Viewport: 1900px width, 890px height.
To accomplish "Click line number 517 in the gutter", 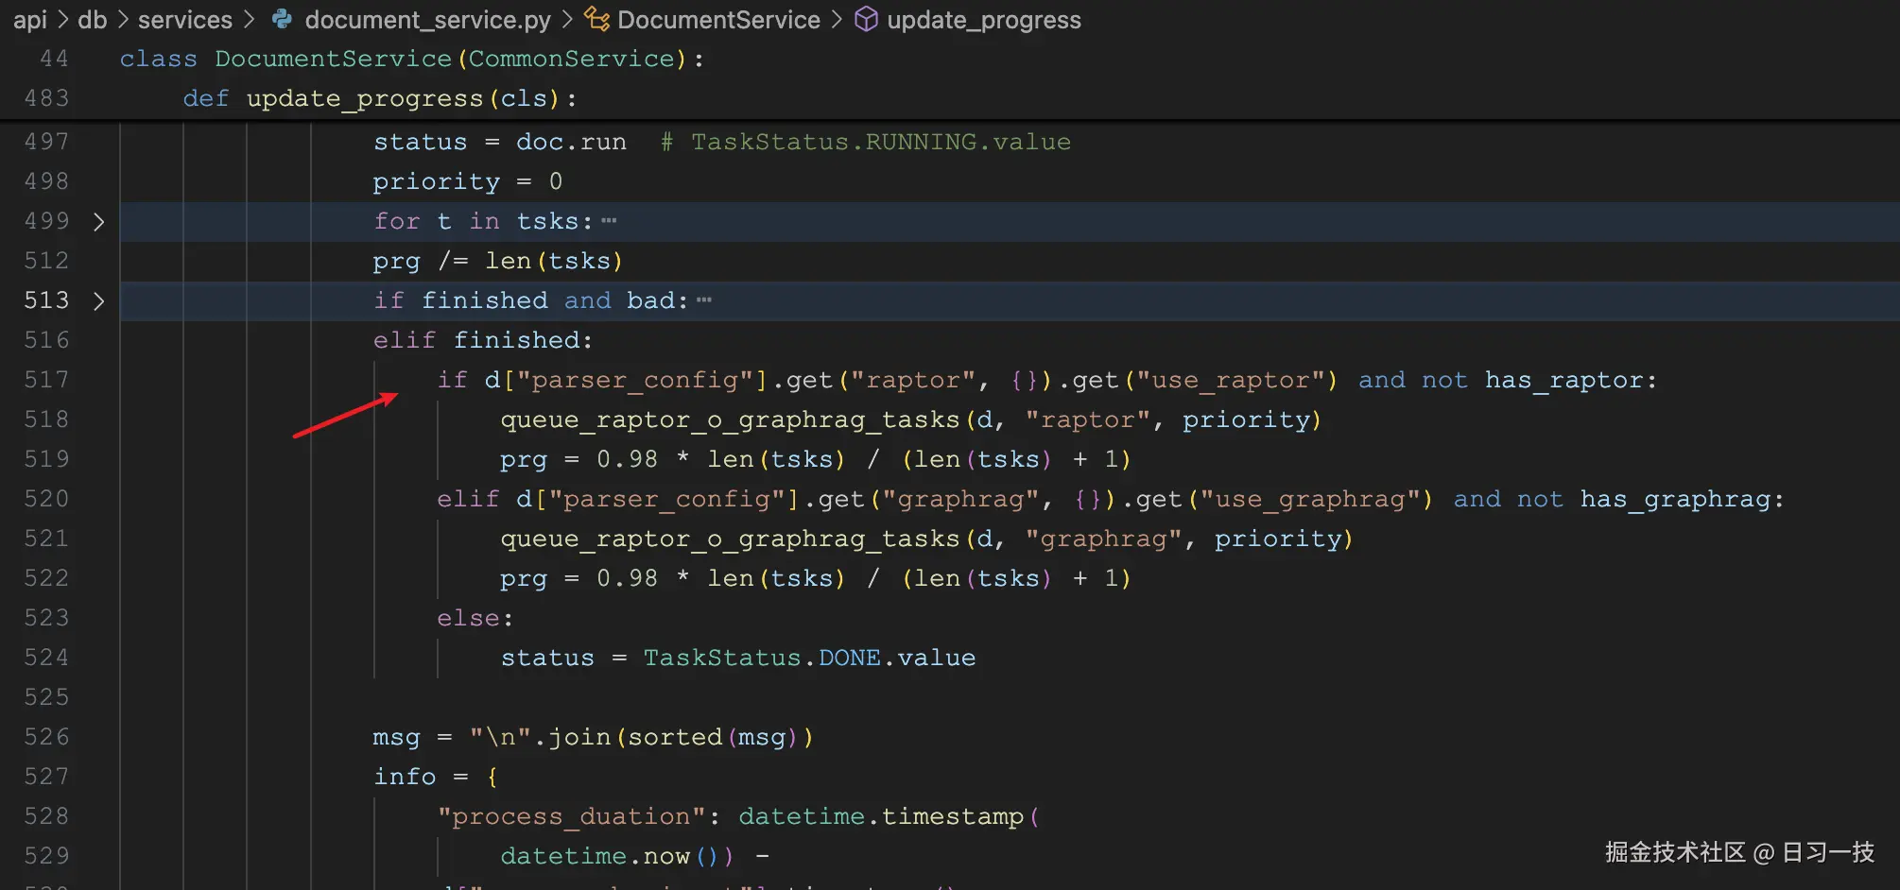I will click(45, 380).
